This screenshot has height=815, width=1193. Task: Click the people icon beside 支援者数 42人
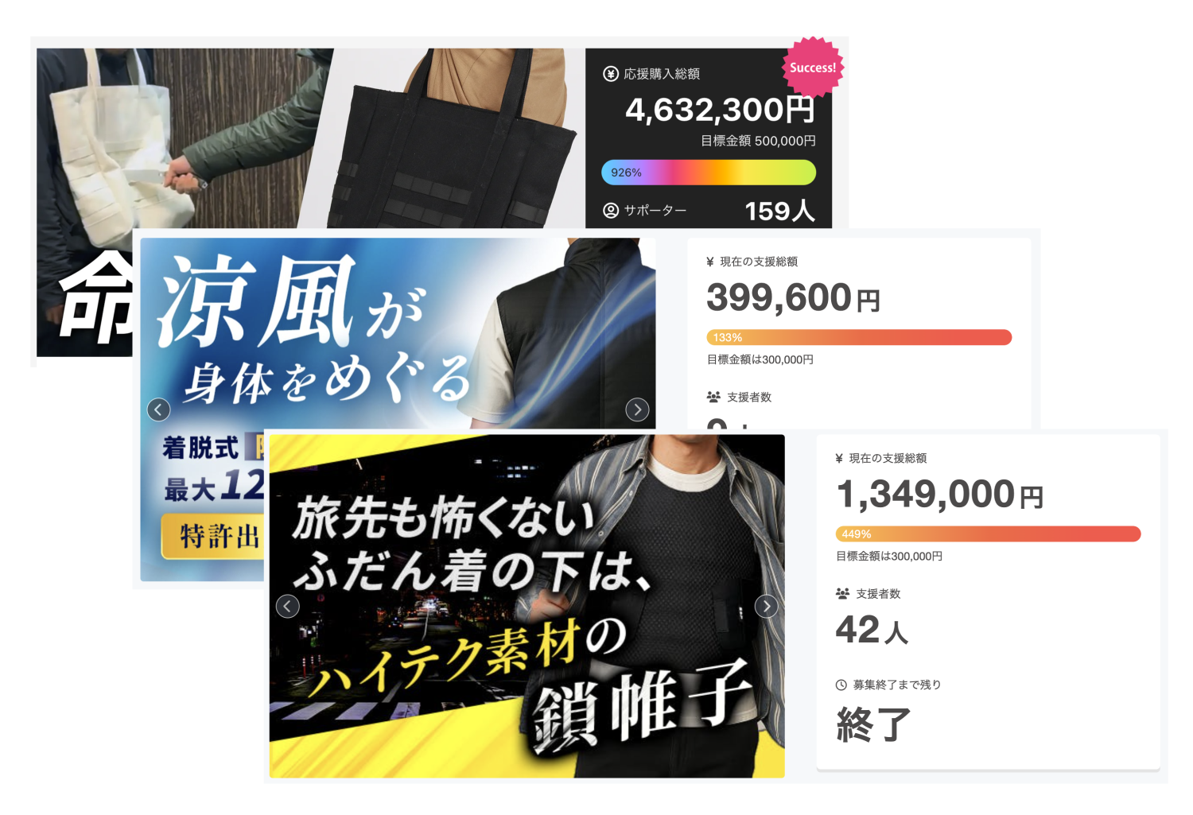843,594
